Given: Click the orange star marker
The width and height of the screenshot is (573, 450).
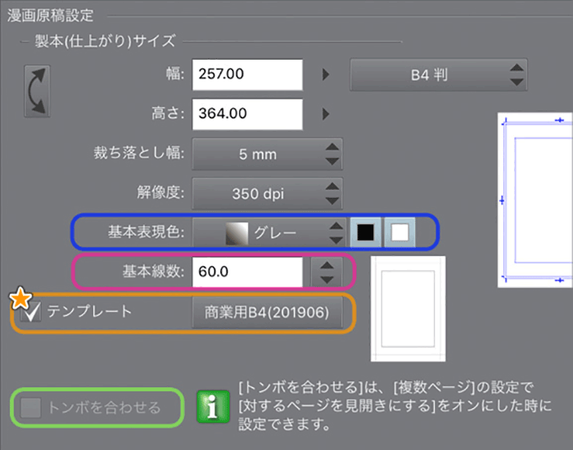Looking at the screenshot, I should click(20, 299).
